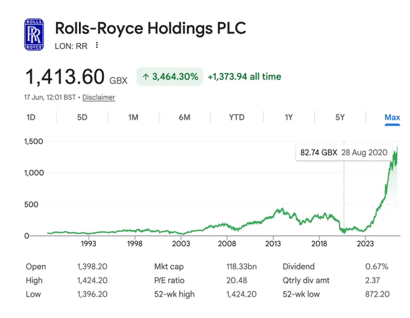Show the 1Y chart range
Image resolution: width=410 pixels, height=318 pixels.
click(x=289, y=117)
